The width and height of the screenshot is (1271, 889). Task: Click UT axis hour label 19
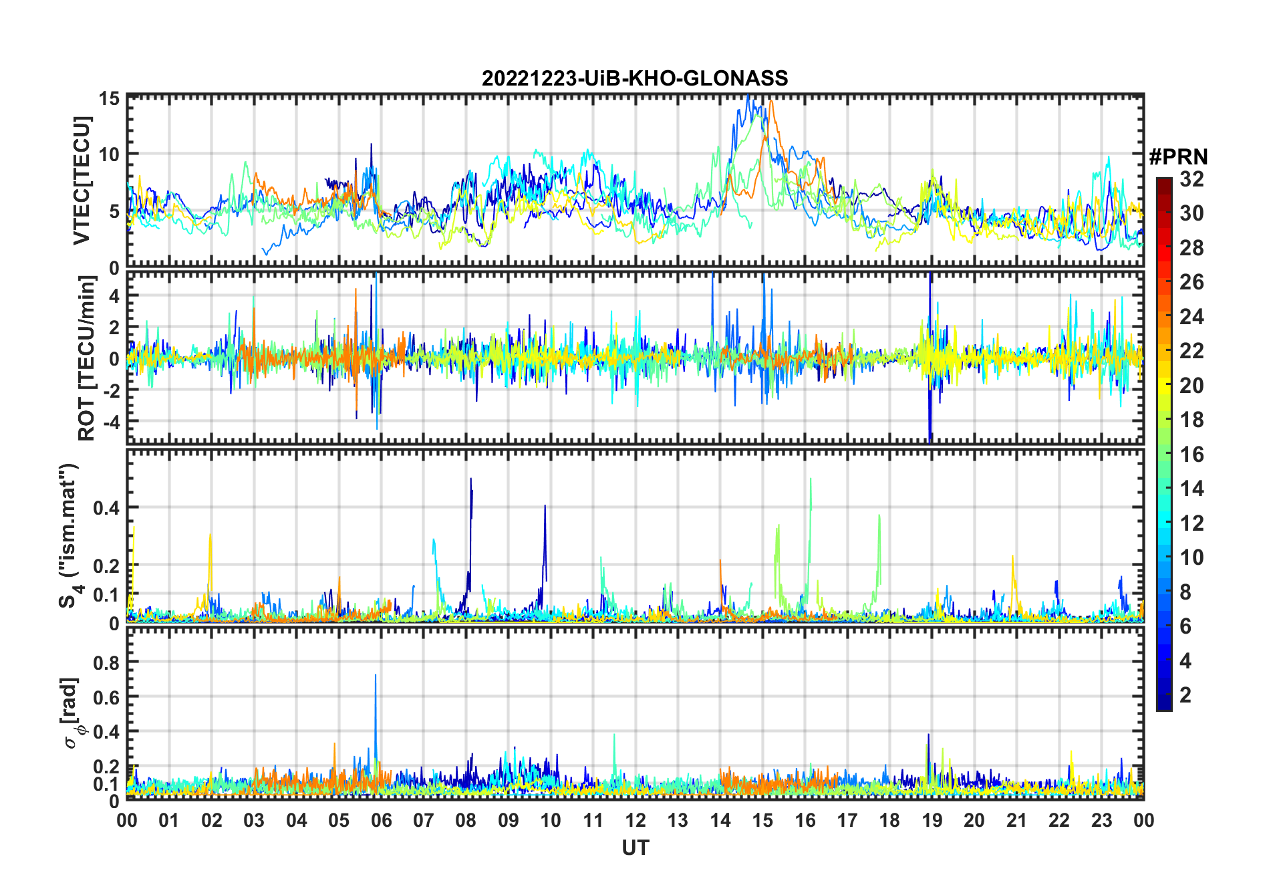932,820
